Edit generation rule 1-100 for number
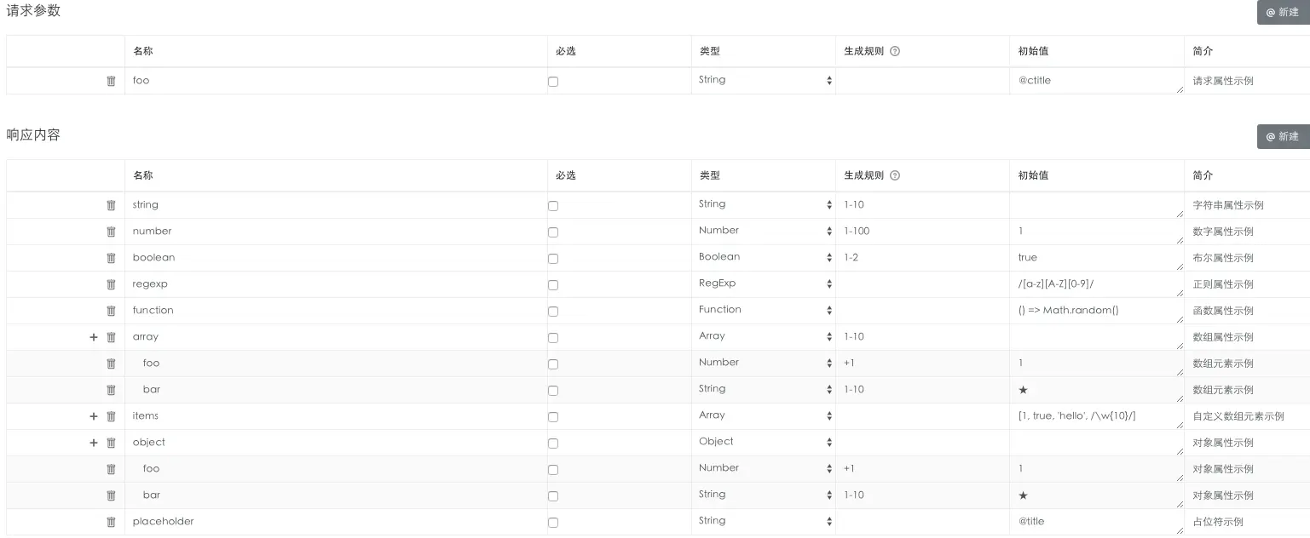This screenshot has height=538, width=1310. (922, 232)
